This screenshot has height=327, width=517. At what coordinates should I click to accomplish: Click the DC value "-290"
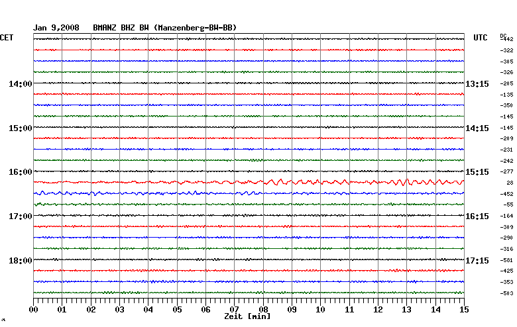tap(507, 238)
